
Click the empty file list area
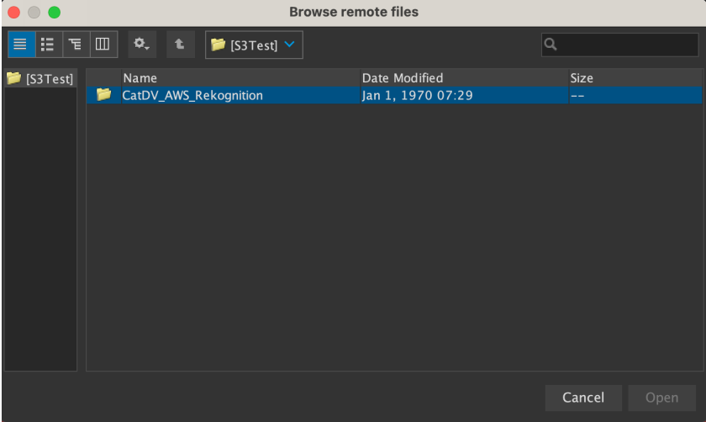394,236
